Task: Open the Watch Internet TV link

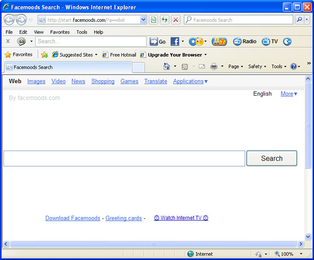Action: (x=181, y=218)
